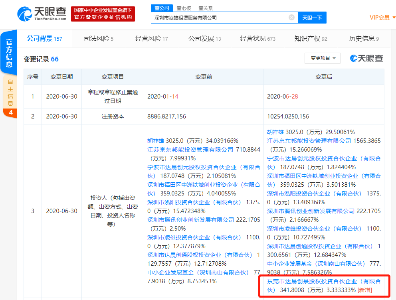Click into the company search input field
The width and height of the screenshot is (396, 300).
coord(220,18)
